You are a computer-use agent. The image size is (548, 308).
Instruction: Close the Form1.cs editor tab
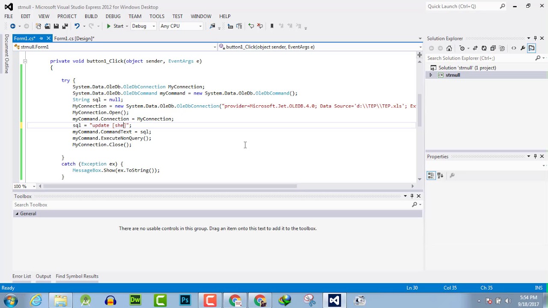click(x=48, y=38)
